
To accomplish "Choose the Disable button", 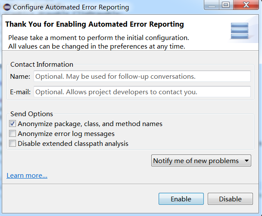I will (x=230, y=199).
